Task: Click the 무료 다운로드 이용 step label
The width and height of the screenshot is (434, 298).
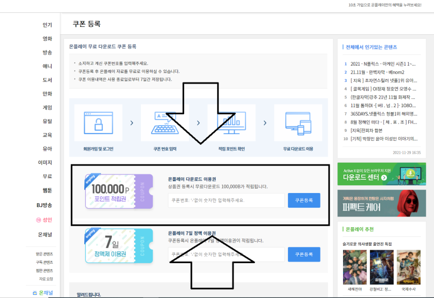Action: 298,149
